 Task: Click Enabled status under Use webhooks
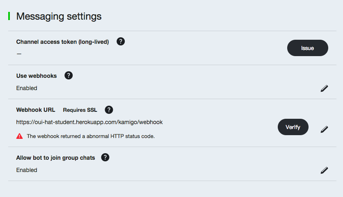27,88
